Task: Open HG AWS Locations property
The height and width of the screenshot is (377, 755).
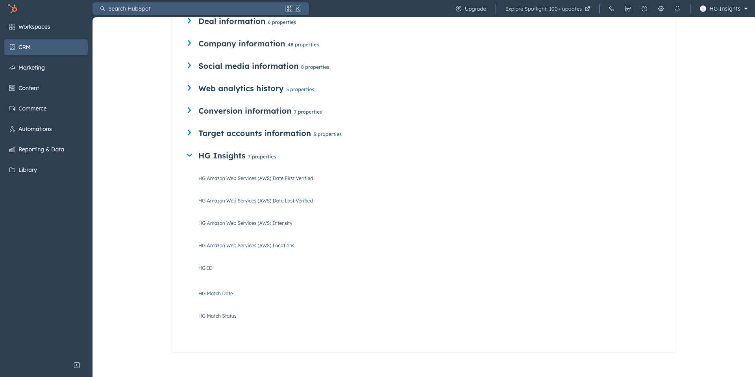Action: [246, 246]
